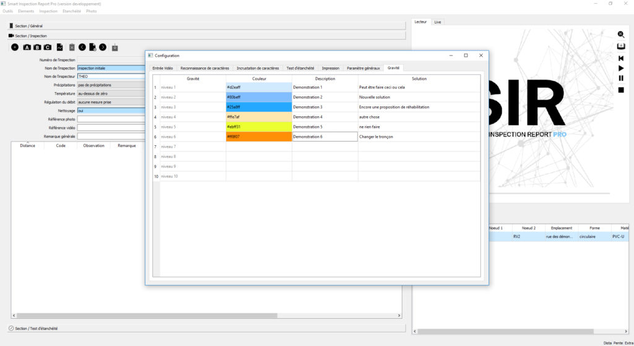Screen dimensions: 634x346
Task: Click the Référence photo field
Action: click(111, 119)
